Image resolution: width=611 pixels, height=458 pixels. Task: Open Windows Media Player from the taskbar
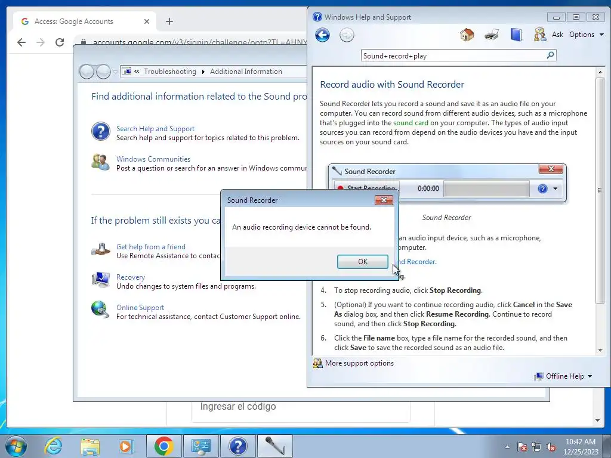pos(125,446)
